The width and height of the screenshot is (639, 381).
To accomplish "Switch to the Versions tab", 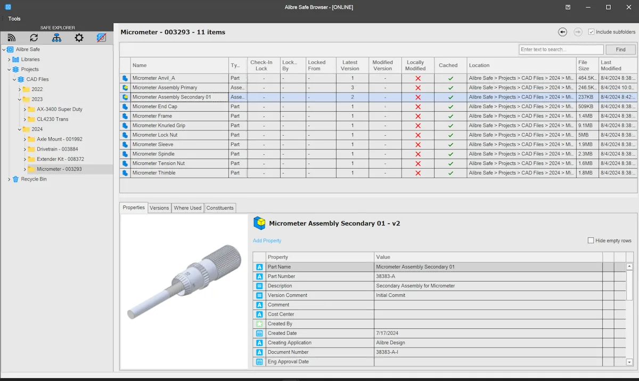I will (x=159, y=208).
